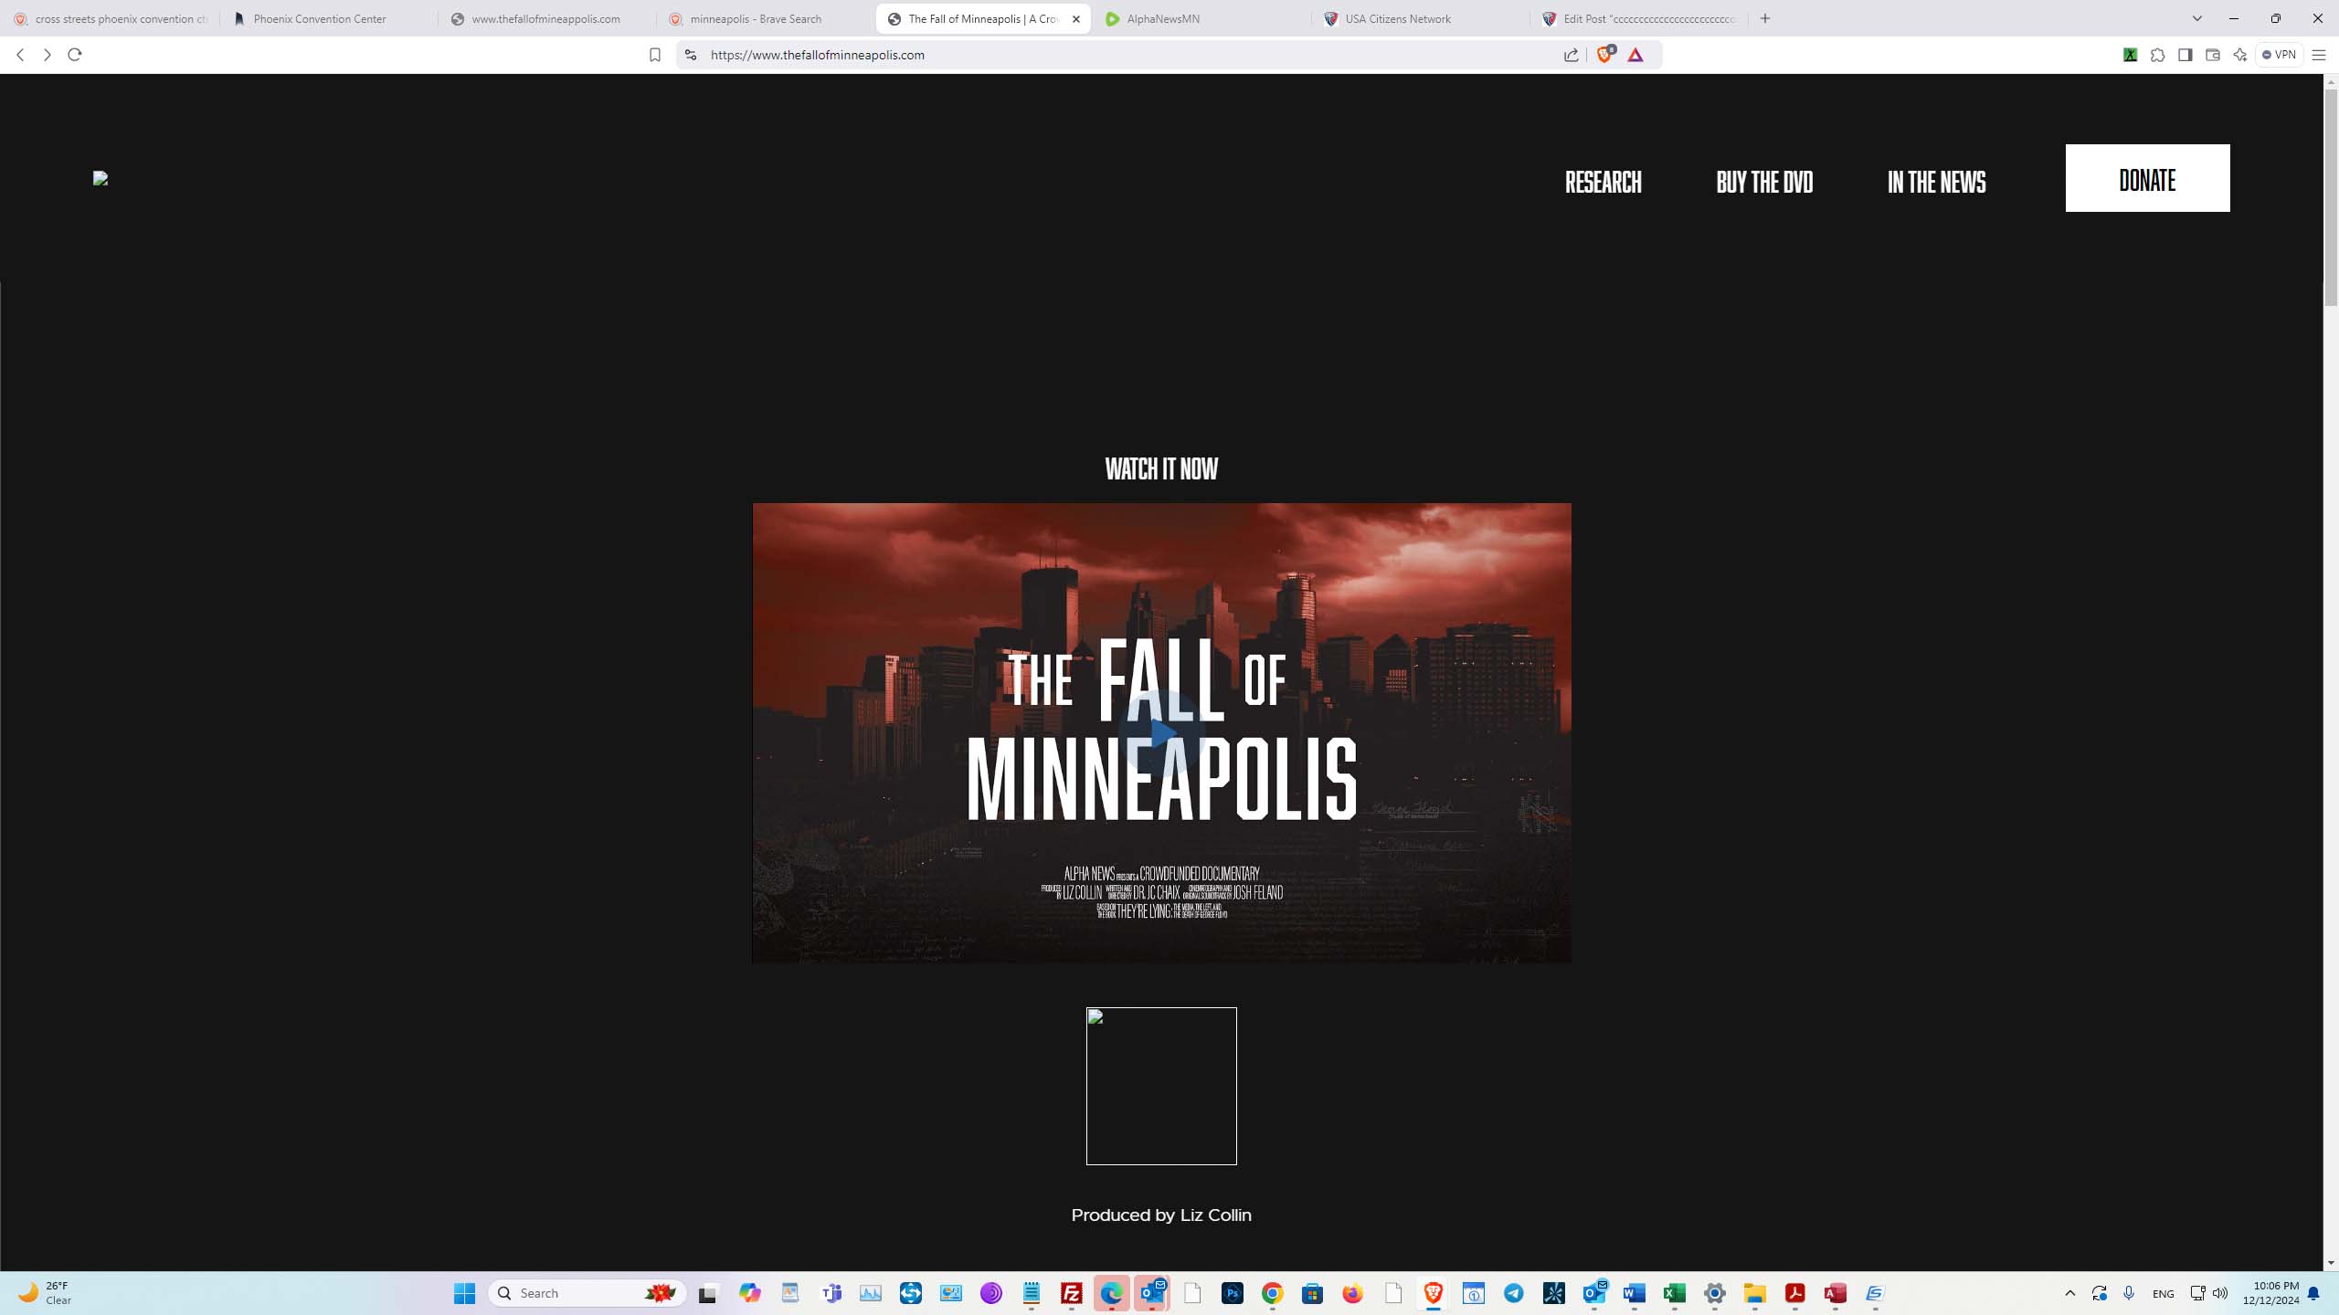2339x1315 pixels.
Task: Open Google Chrome from taskbar
Action: (1273, 1293)
